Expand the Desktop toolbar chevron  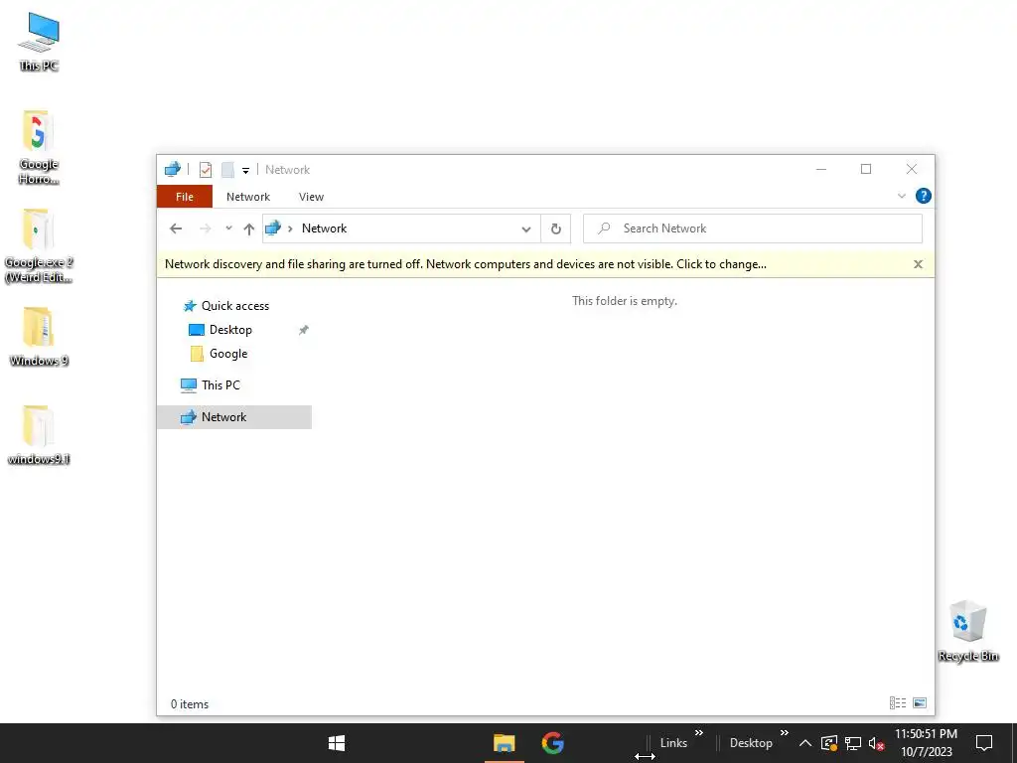click(784, 733)
